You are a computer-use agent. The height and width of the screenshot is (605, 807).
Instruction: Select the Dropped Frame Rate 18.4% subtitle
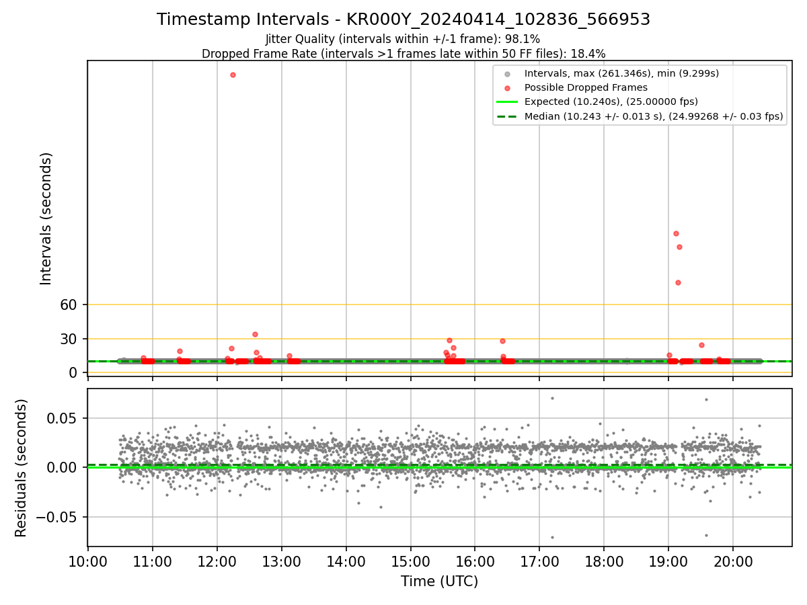tap(403, 54)
